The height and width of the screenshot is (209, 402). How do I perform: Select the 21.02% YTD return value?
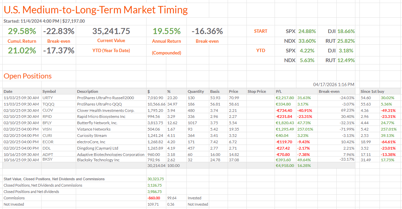click(22, 50)
